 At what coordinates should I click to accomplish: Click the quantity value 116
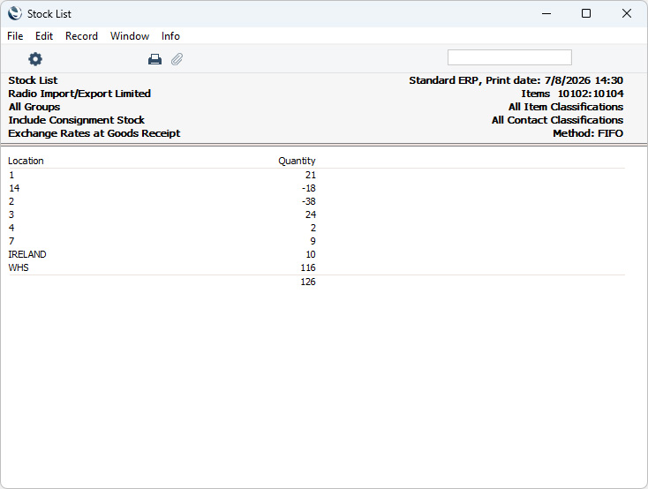308,267
